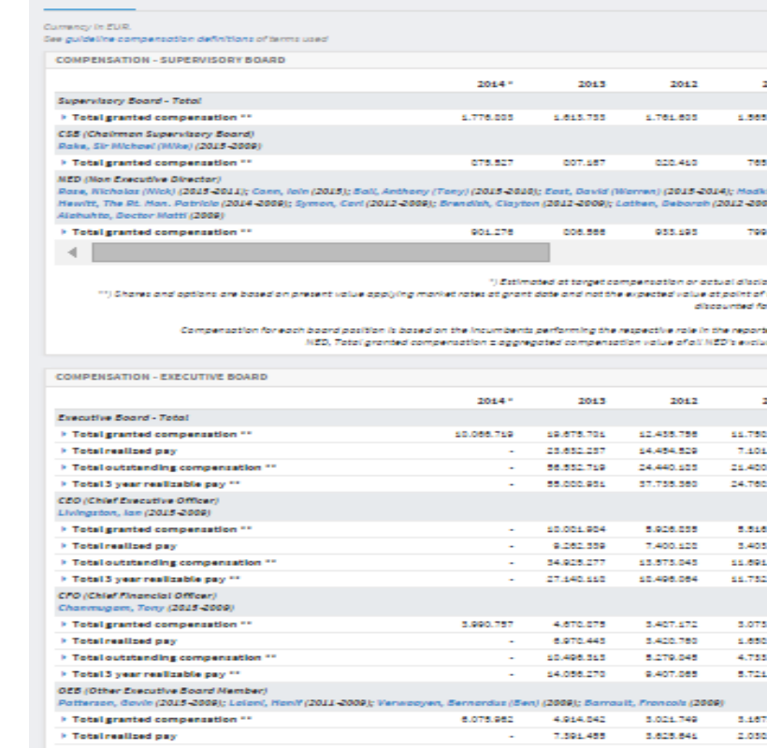Select the 2012 column header in Executive Board table
The height and width of the screenshot is (748, 767).
pos(684,401)
